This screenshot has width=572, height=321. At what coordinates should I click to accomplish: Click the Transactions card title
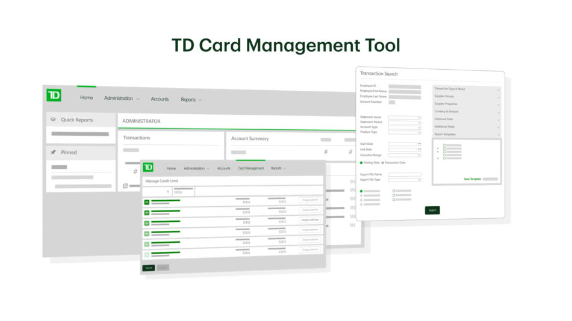point(137,138)
